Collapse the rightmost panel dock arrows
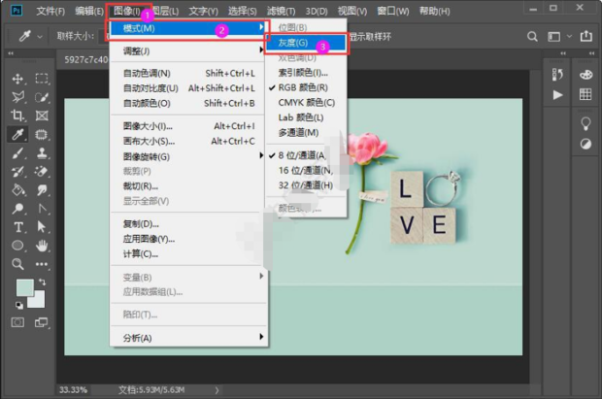 point(591,53)
